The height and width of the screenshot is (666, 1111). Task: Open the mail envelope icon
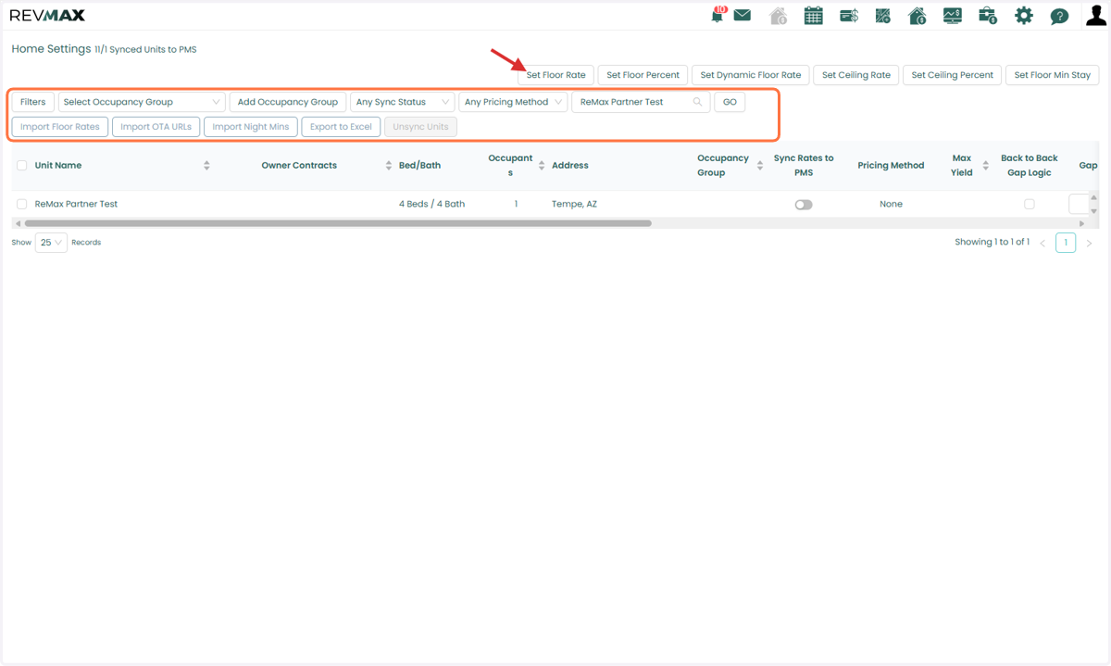click(x=743, y=16)
